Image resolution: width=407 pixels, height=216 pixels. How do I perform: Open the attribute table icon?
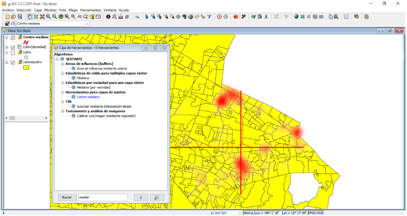point(346,17)
